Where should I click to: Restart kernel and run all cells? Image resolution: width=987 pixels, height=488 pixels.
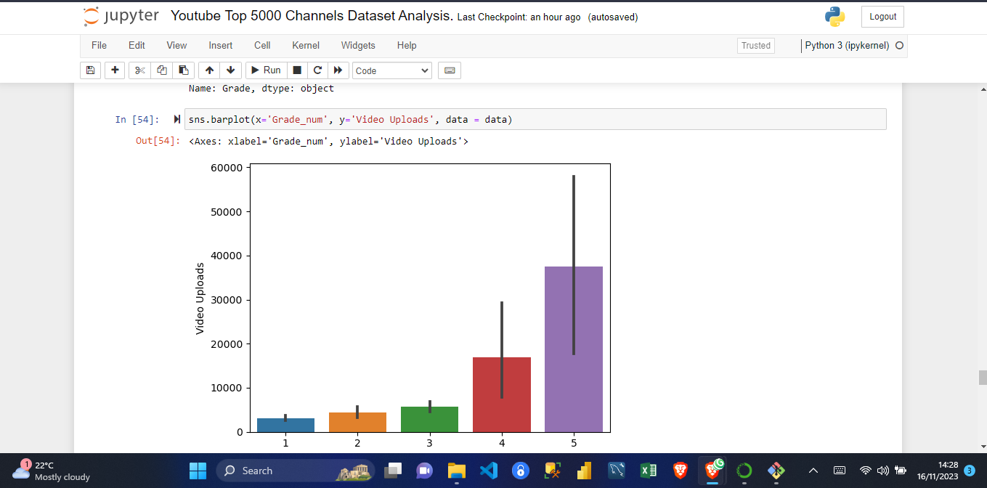click(338, 70)
